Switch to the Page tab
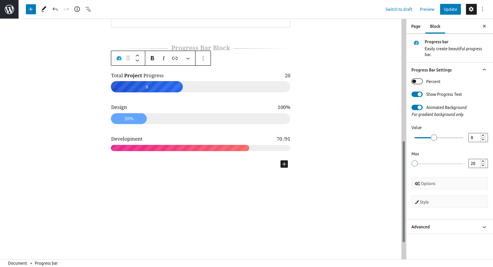 pos(416,26)
